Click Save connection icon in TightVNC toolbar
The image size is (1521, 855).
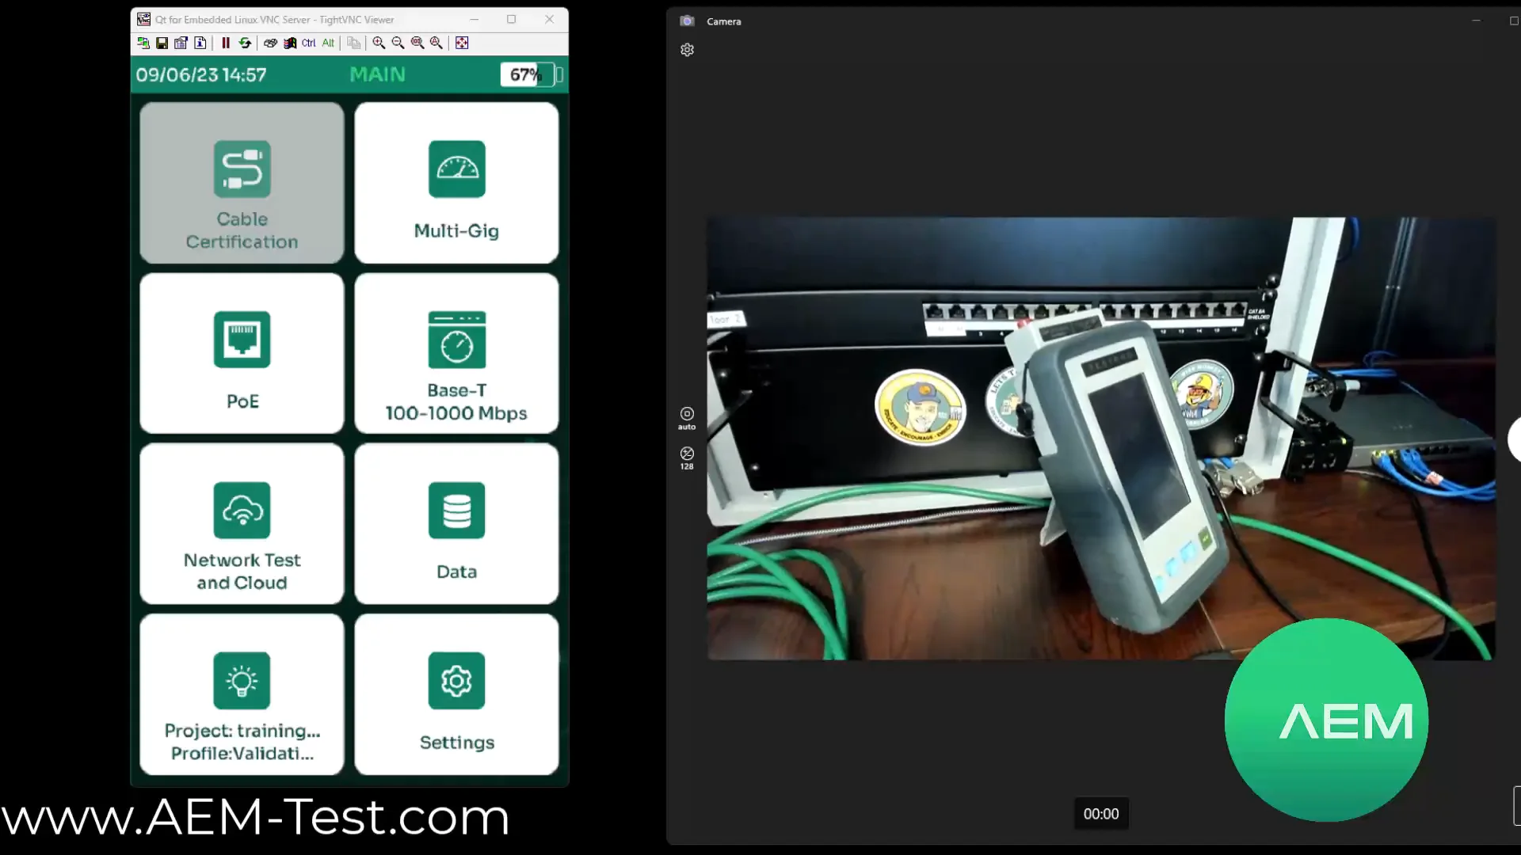(162, 43)
